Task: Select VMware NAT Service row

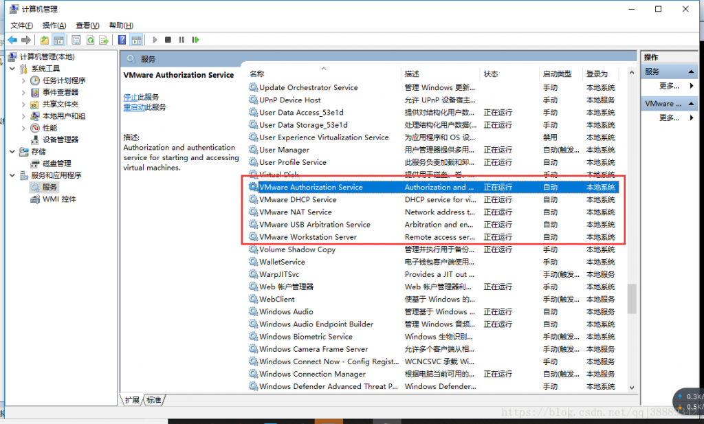Action: [433, 212]
